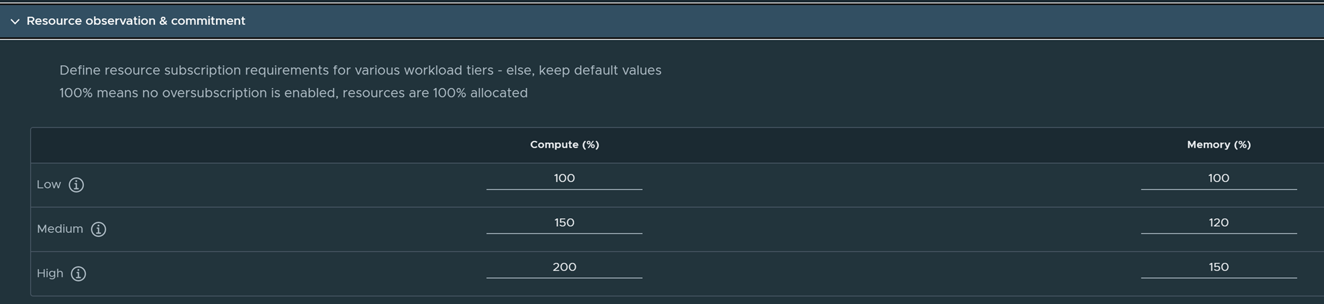Collapse the Resource observation & commitment section chevron

click(15, 21)
